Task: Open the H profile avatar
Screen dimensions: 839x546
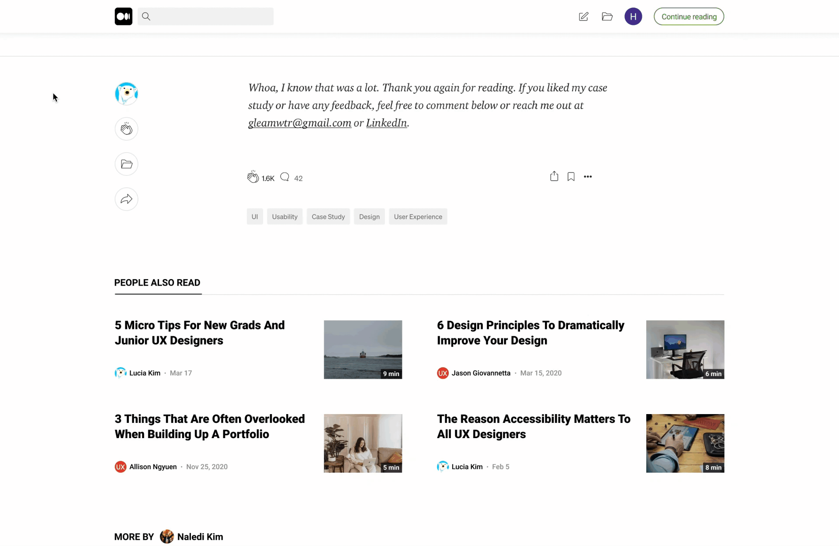Action: coord(633,17)
